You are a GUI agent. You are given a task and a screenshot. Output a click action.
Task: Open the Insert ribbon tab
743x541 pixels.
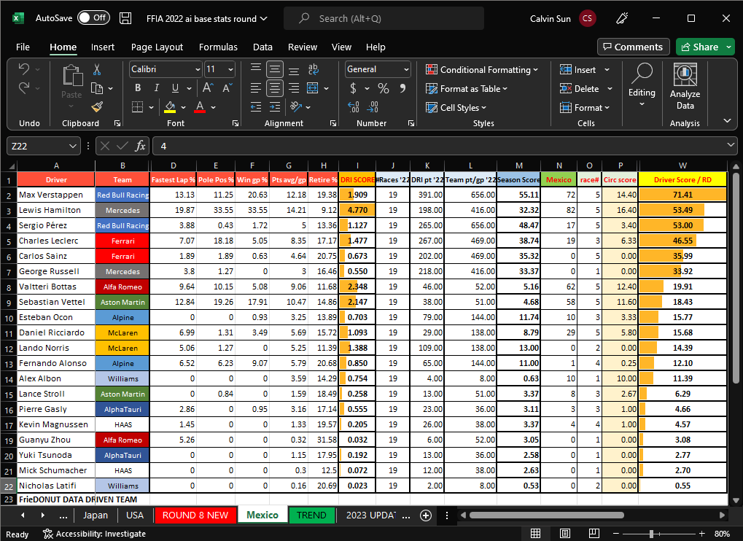(103, 47)
